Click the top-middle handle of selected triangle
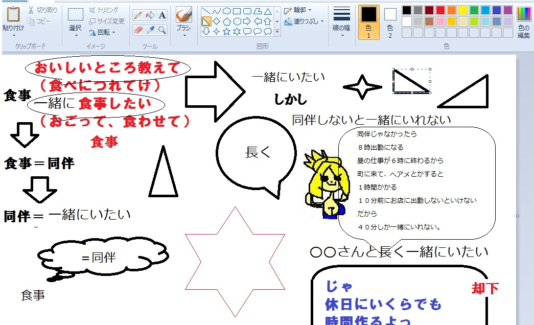Screen dimensions: 534x325 tap(412, 69)
